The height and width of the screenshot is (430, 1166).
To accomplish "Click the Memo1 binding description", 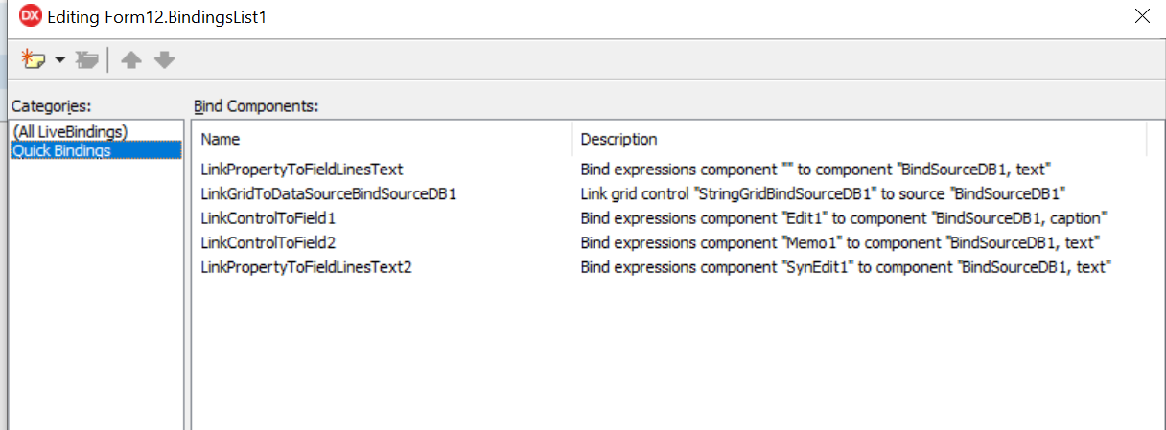I will coord(839,242).
